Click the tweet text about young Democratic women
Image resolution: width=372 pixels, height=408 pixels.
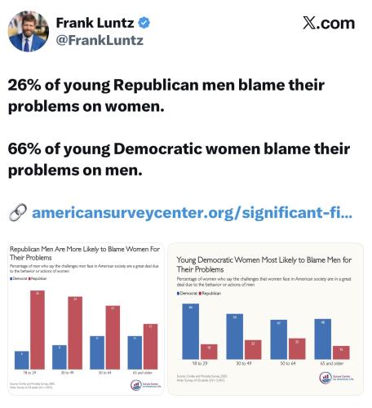[179, 159]
